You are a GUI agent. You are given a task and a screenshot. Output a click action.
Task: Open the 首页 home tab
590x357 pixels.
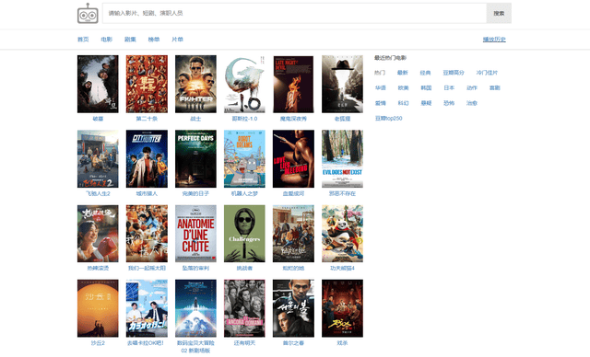[83, 40]
